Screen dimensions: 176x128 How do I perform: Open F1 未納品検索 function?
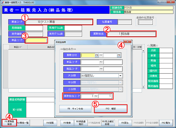pyautogui.click(x=9, y=123)
